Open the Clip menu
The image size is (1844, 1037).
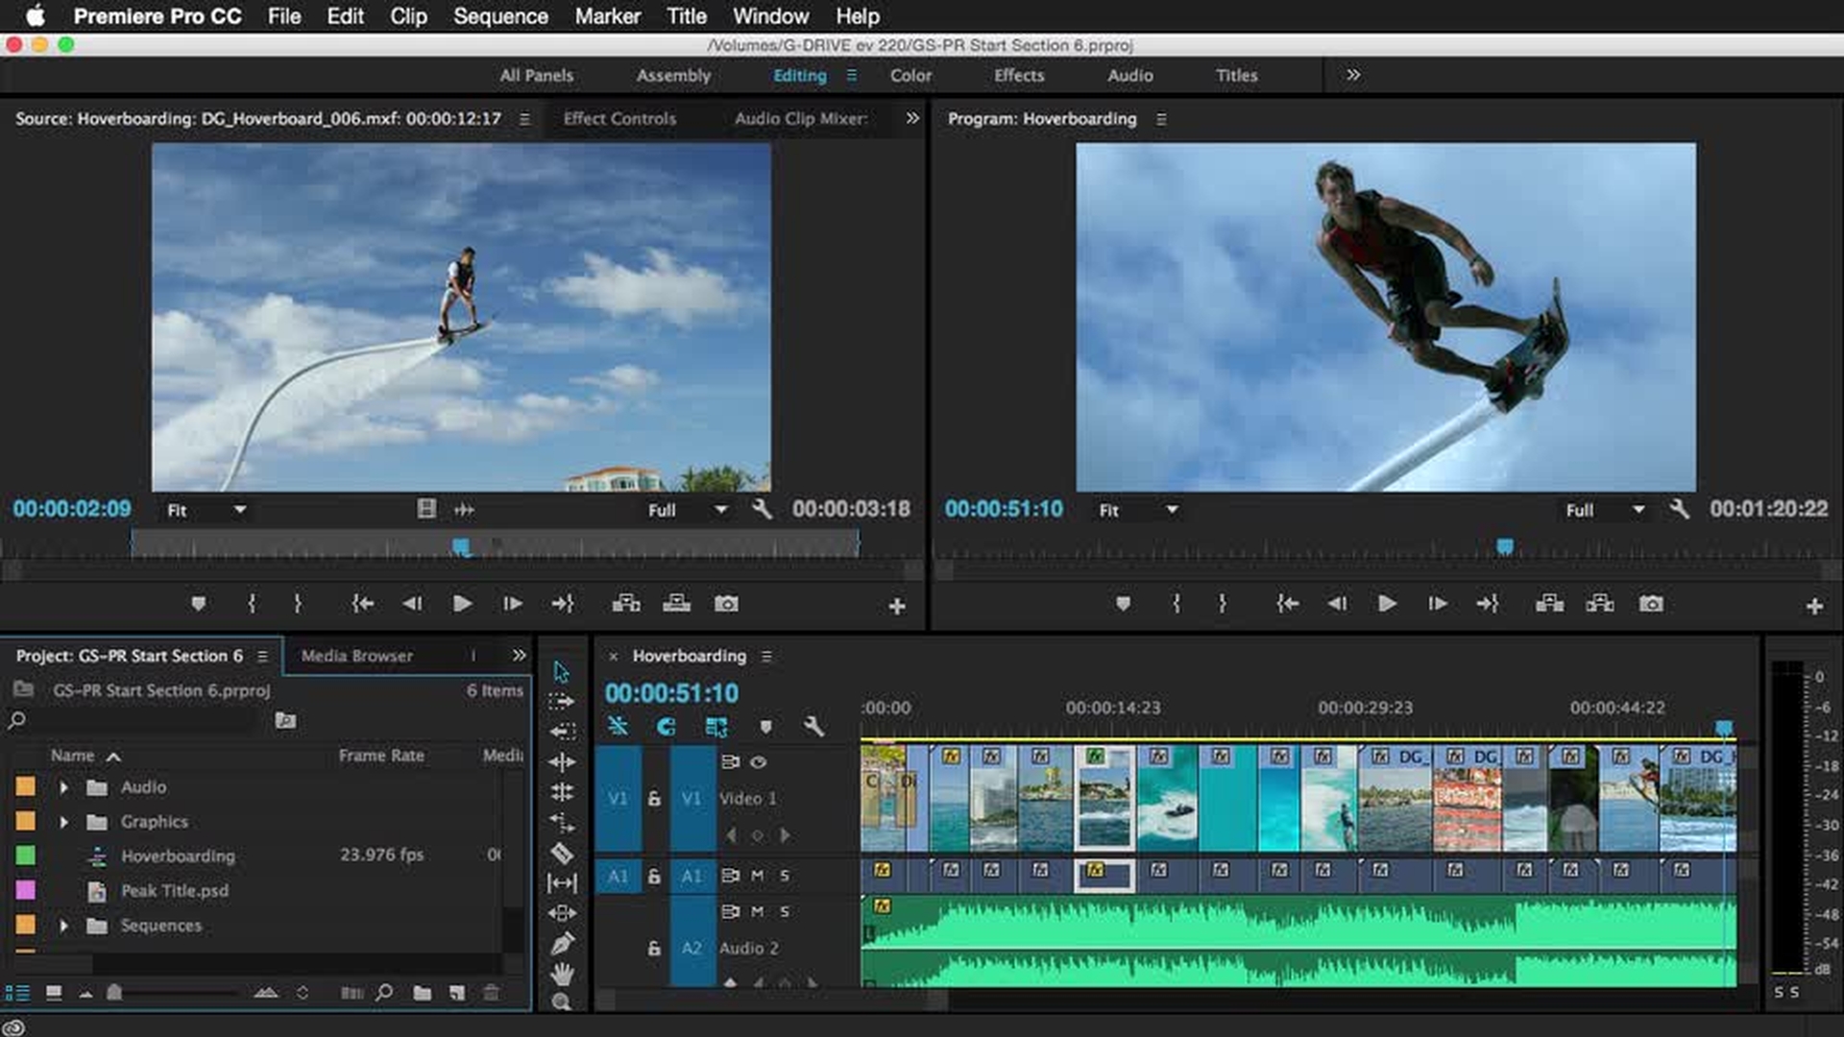coord(408,16)
